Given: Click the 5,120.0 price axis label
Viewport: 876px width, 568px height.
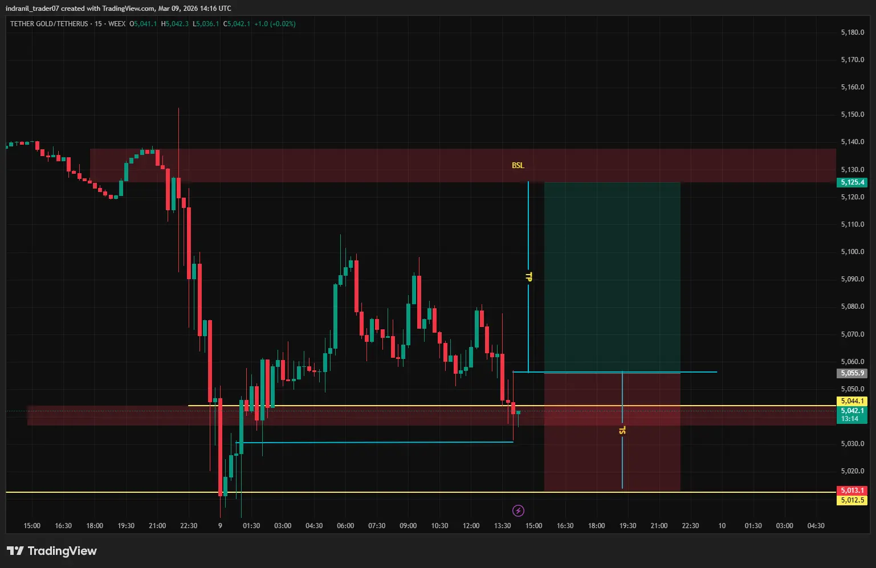Looking at the screenshot, I should click(x=852, y=197).
